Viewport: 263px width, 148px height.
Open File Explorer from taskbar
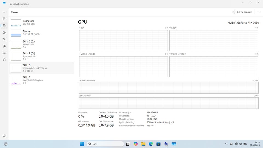(143, 144)
